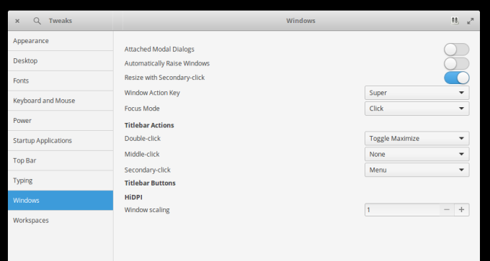The width and height of the screenshot is (490, 261).
Task: Open the Focus Mode dropdown
Action: coord(417,109)
